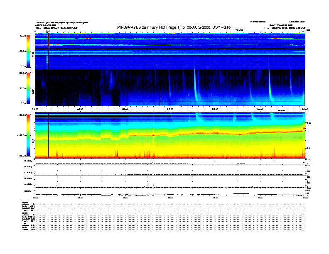Click the red calibration stripe in RAD2 panel
Viewport: 329px width, 254px height.
tap(49, 41)
